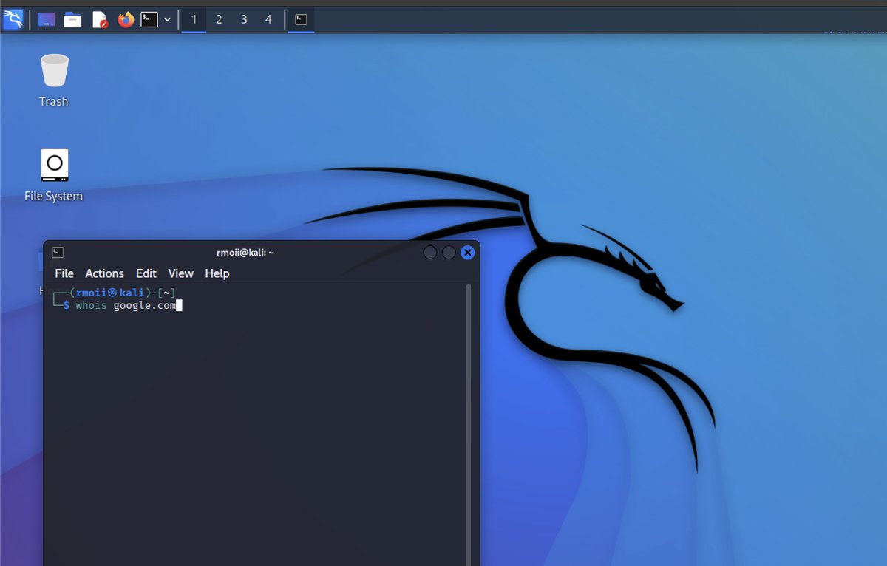Click the terminal icon in the window titlebar
The width and height of the screenshot is (887, 566).
pos(58,253)
